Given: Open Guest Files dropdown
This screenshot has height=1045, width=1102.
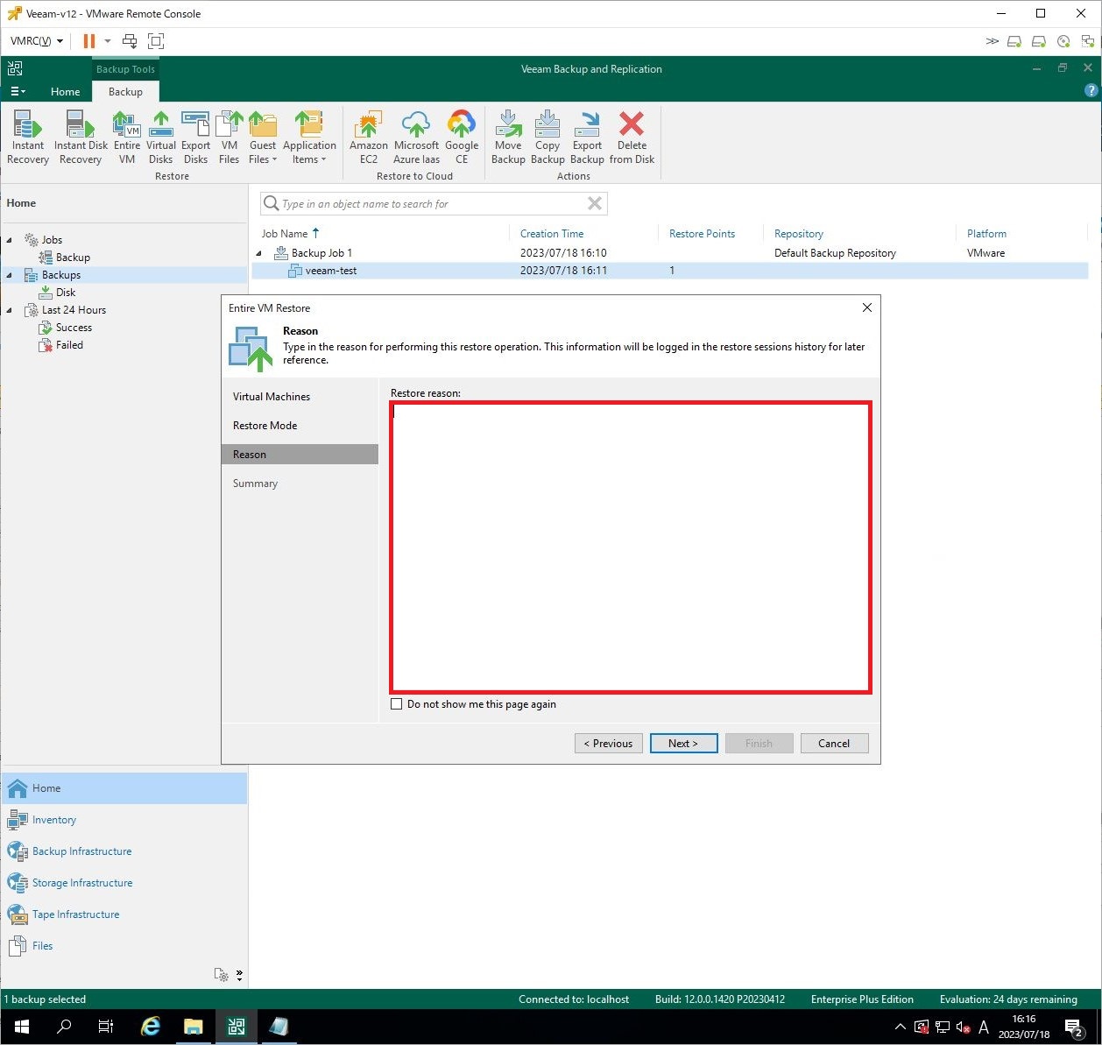Looking at the screenshot, I should [x=263, y=138].
